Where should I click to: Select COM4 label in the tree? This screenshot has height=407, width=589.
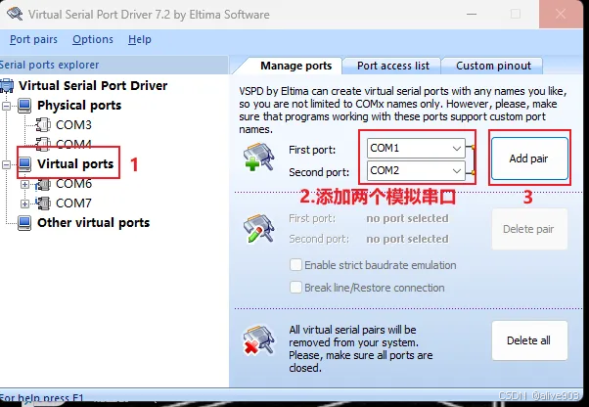(73, 144)
